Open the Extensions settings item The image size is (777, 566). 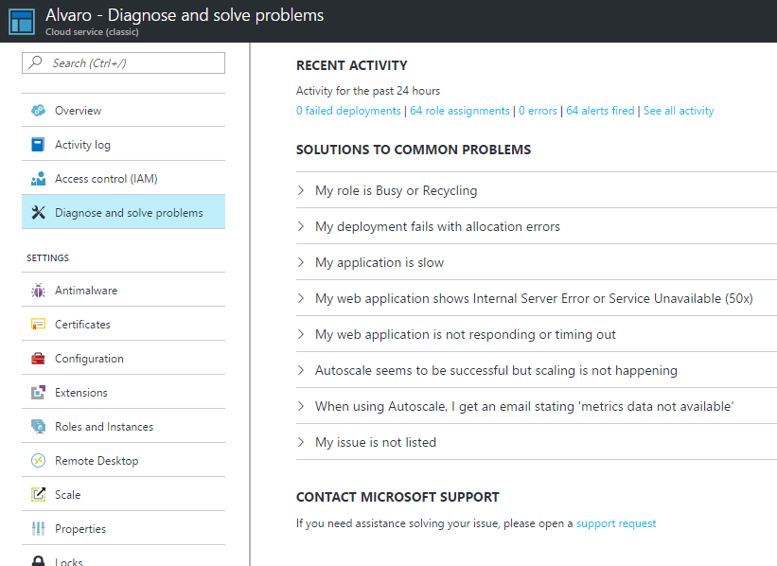pyautogui.click(x=123, y=393)
